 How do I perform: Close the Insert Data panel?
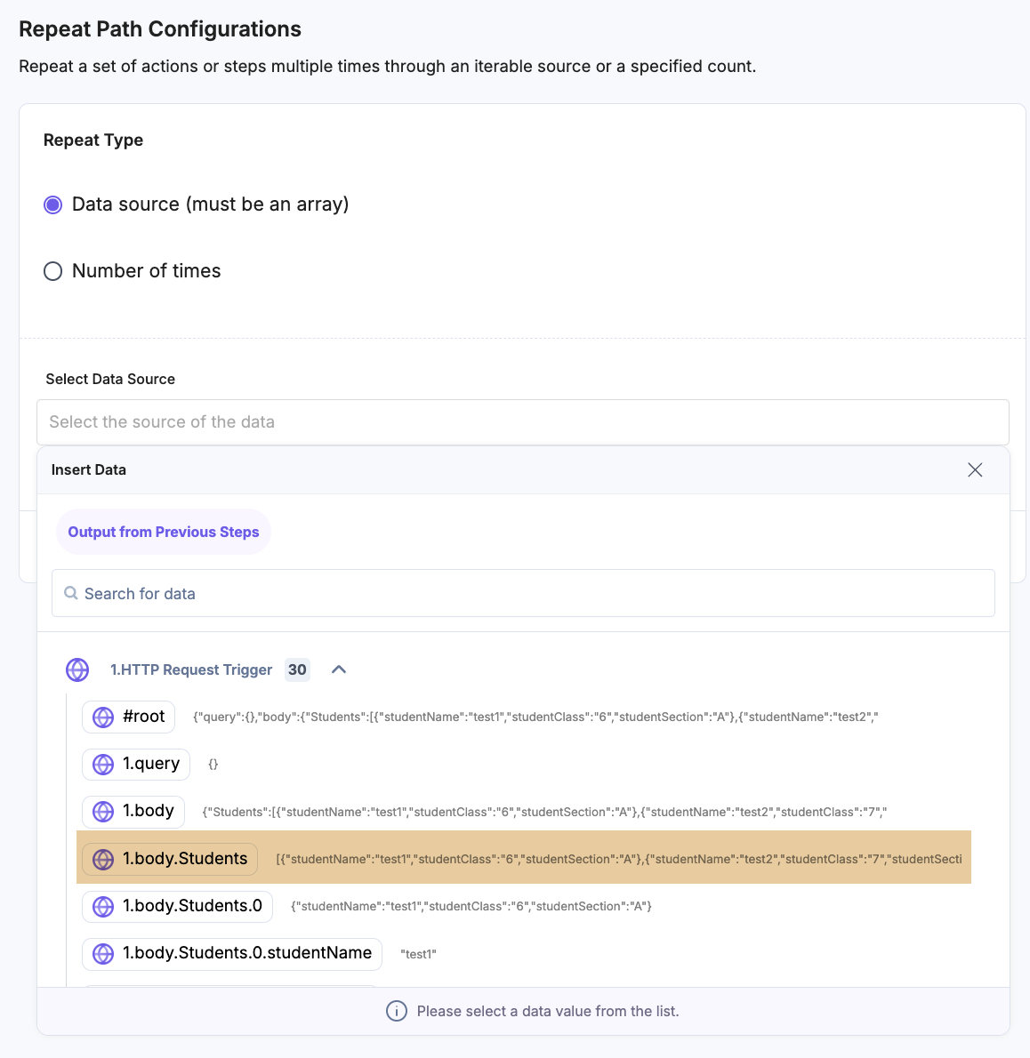975,469
